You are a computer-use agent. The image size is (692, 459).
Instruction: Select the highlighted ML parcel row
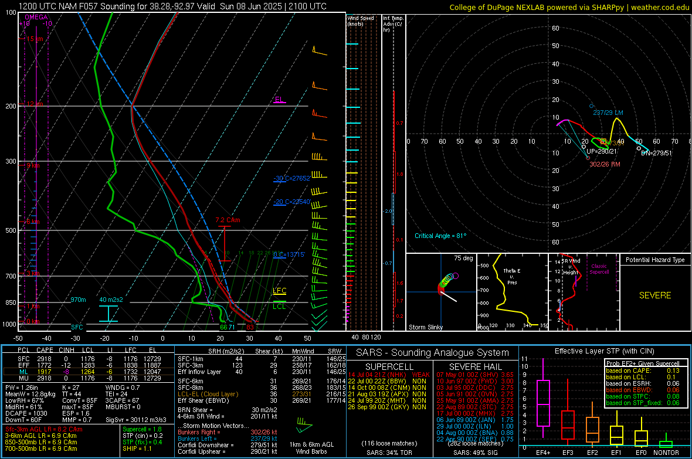click(x=89, y=372)
